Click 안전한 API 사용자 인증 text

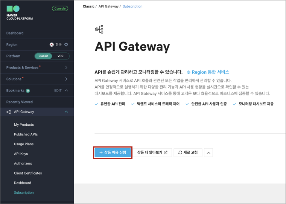tap(209, 104)
